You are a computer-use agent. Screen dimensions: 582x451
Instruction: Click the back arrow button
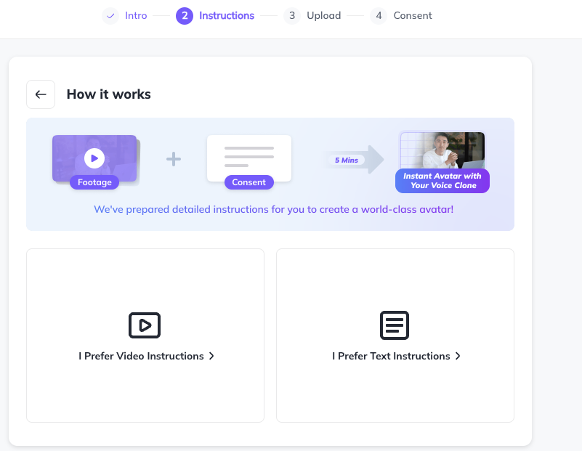[41, 94]
